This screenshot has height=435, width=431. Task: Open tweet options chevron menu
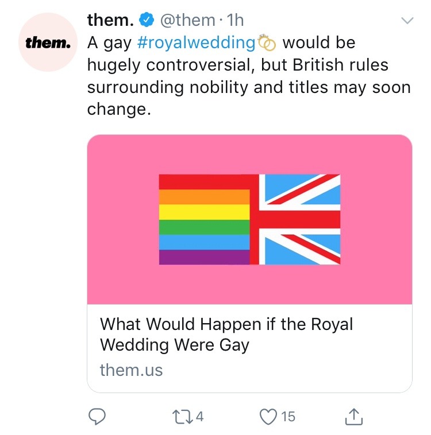[x=407, y=21]
